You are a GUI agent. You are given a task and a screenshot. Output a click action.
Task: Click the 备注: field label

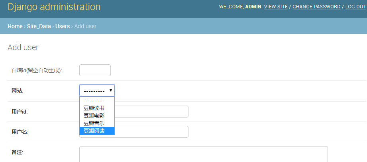click(18, 152)
